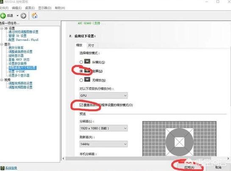Collapse the Display tree node
The width and height of the screenshot is (231, 171).
pyautogui.click(x=2, y=44)
